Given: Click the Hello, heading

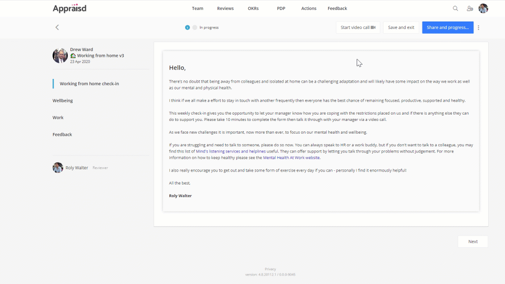Looking at the screenshot, I should 177,68.
